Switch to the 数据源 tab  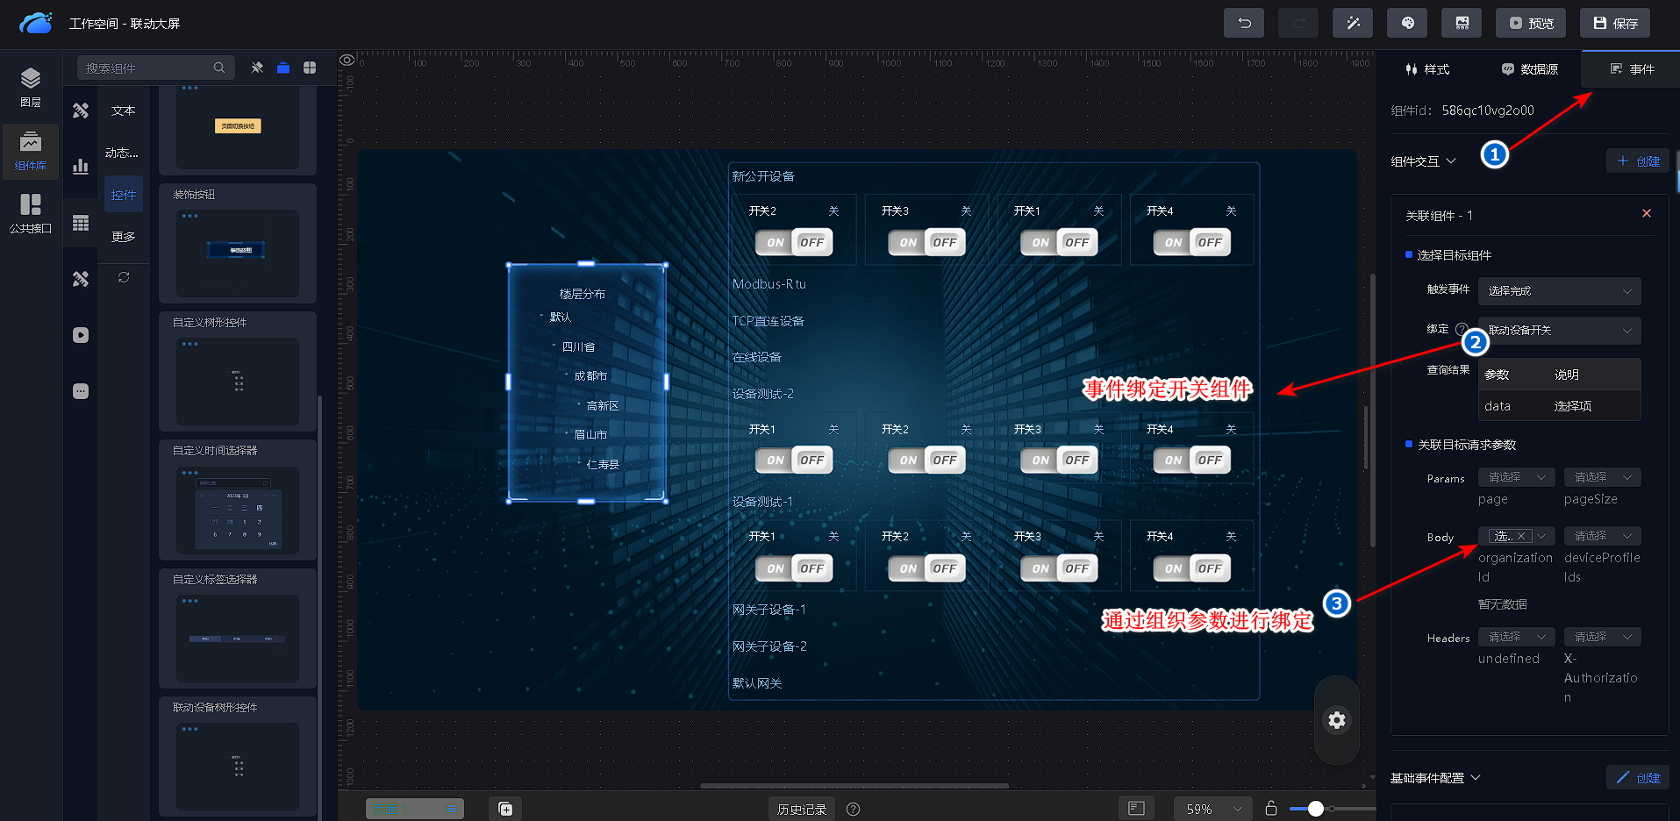pos(1529,69)
